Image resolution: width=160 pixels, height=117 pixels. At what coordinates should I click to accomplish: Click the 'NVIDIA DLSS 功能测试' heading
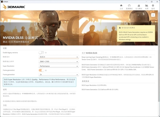pyautogui.click(x=20, y=38)
